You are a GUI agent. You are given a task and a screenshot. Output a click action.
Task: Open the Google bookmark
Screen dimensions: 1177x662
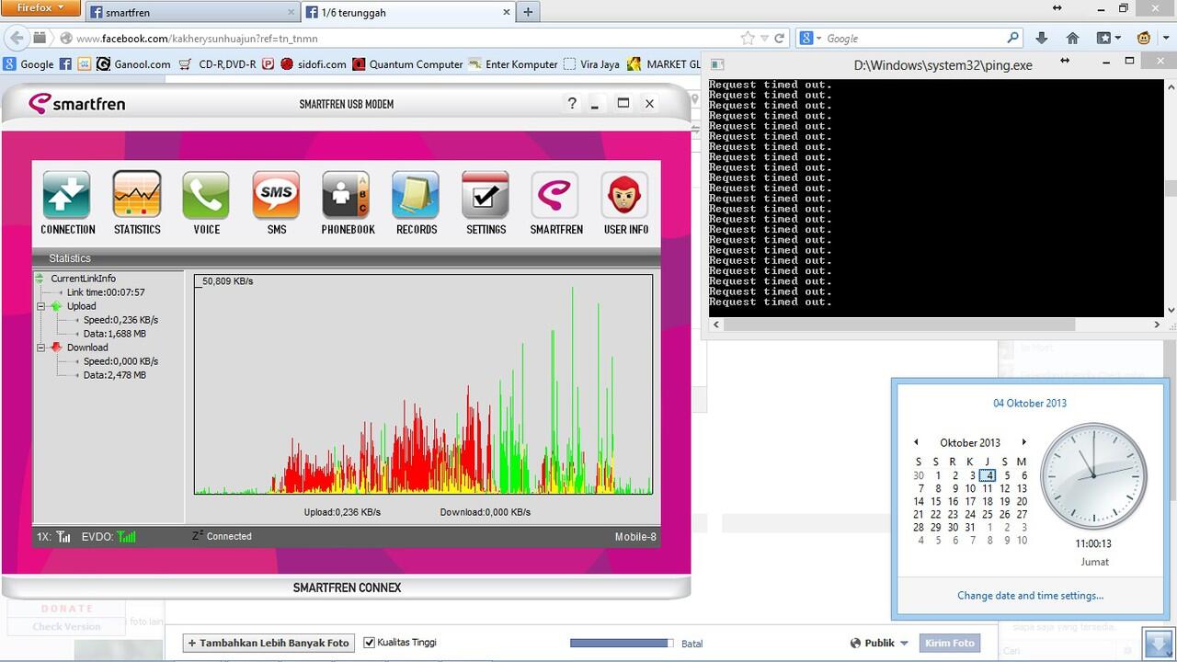29,64
